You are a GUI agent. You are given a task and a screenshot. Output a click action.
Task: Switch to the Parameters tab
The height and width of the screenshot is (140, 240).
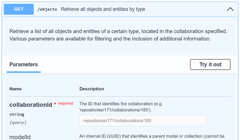pyautogui.click(x=24, y=65)
